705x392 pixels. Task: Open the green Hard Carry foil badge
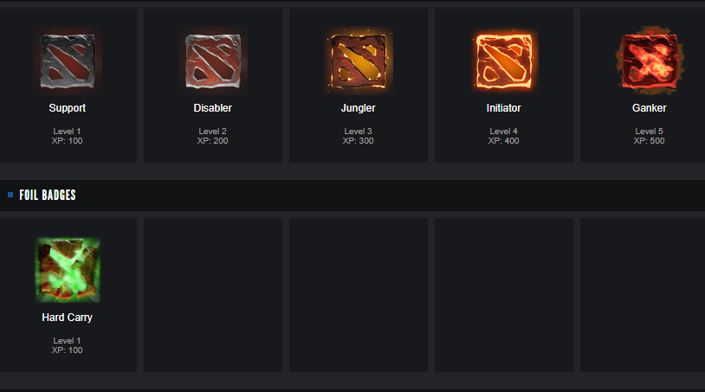coord(68,270)
